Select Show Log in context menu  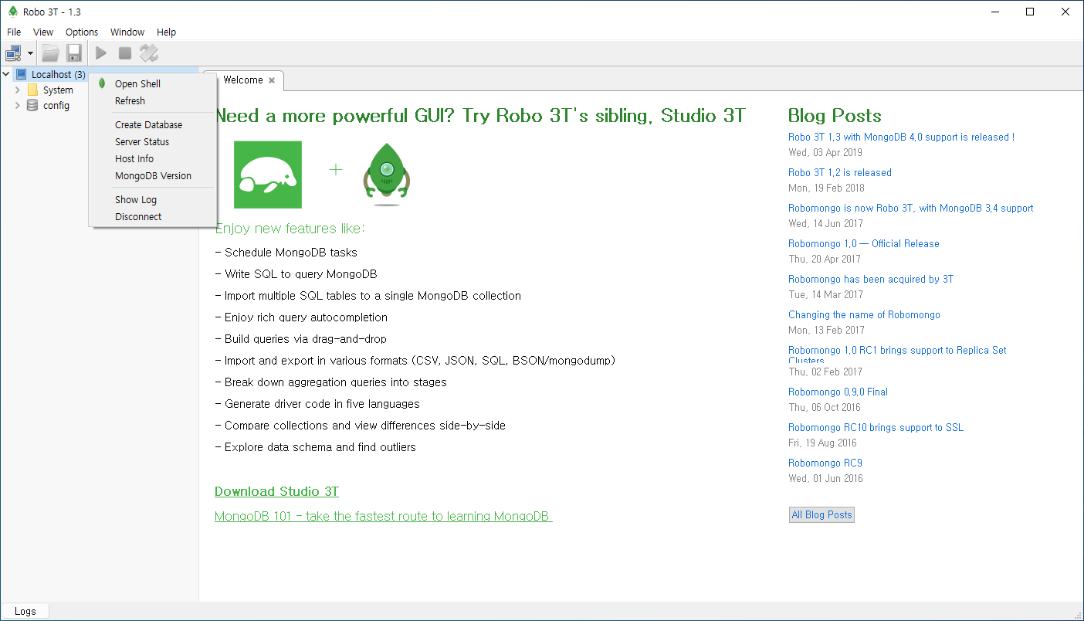pos(153,199)
